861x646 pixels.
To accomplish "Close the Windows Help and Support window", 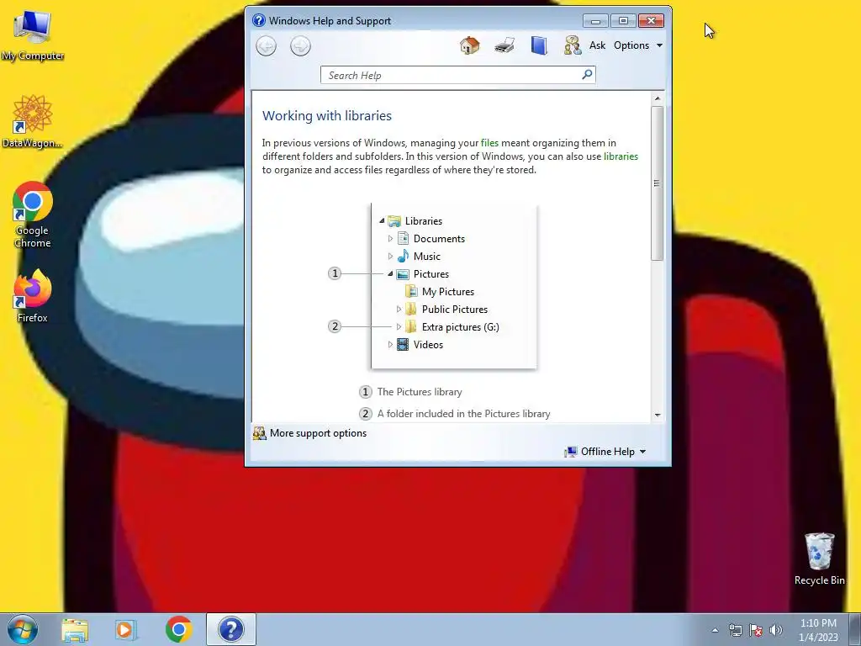I will pyautogui.click(x=651, y=21).
